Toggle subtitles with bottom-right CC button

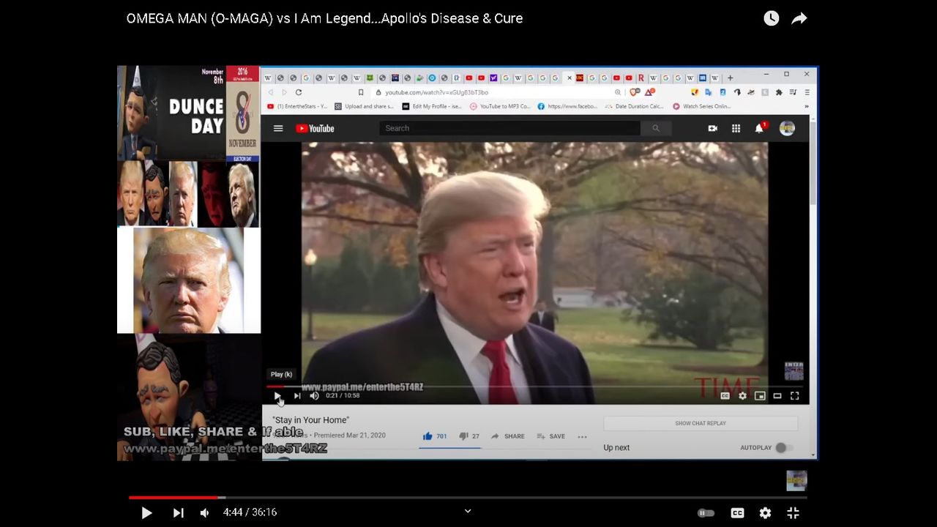tap(737, 513)
